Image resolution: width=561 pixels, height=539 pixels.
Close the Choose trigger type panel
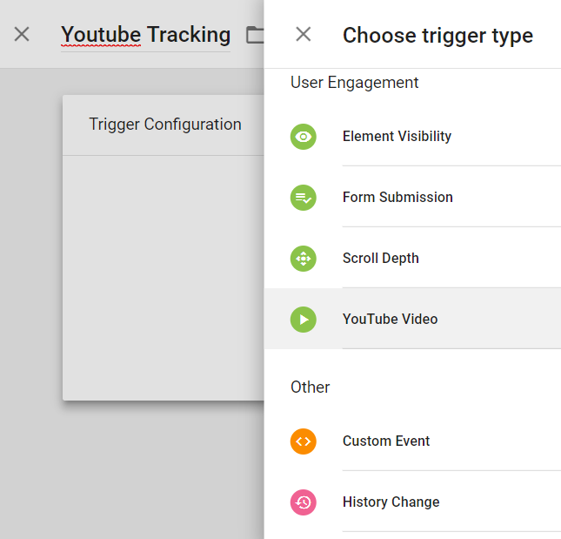click(303, 35)
